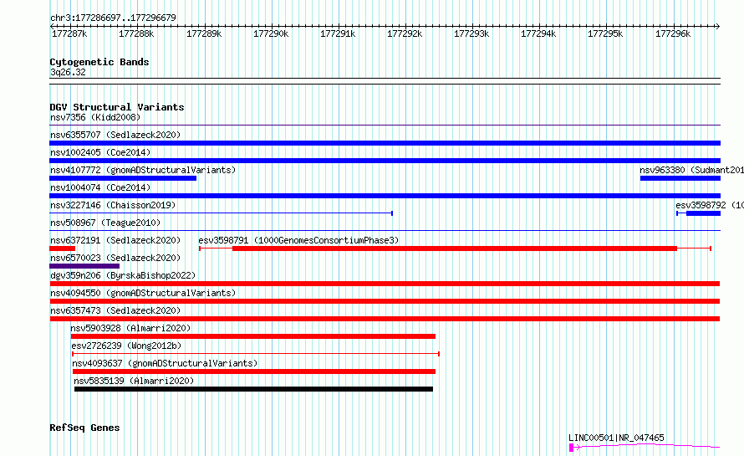Select the 3q26.32 band label
Image resolution: width=744 pixels, height=456 pixels.
coord(68,72)
